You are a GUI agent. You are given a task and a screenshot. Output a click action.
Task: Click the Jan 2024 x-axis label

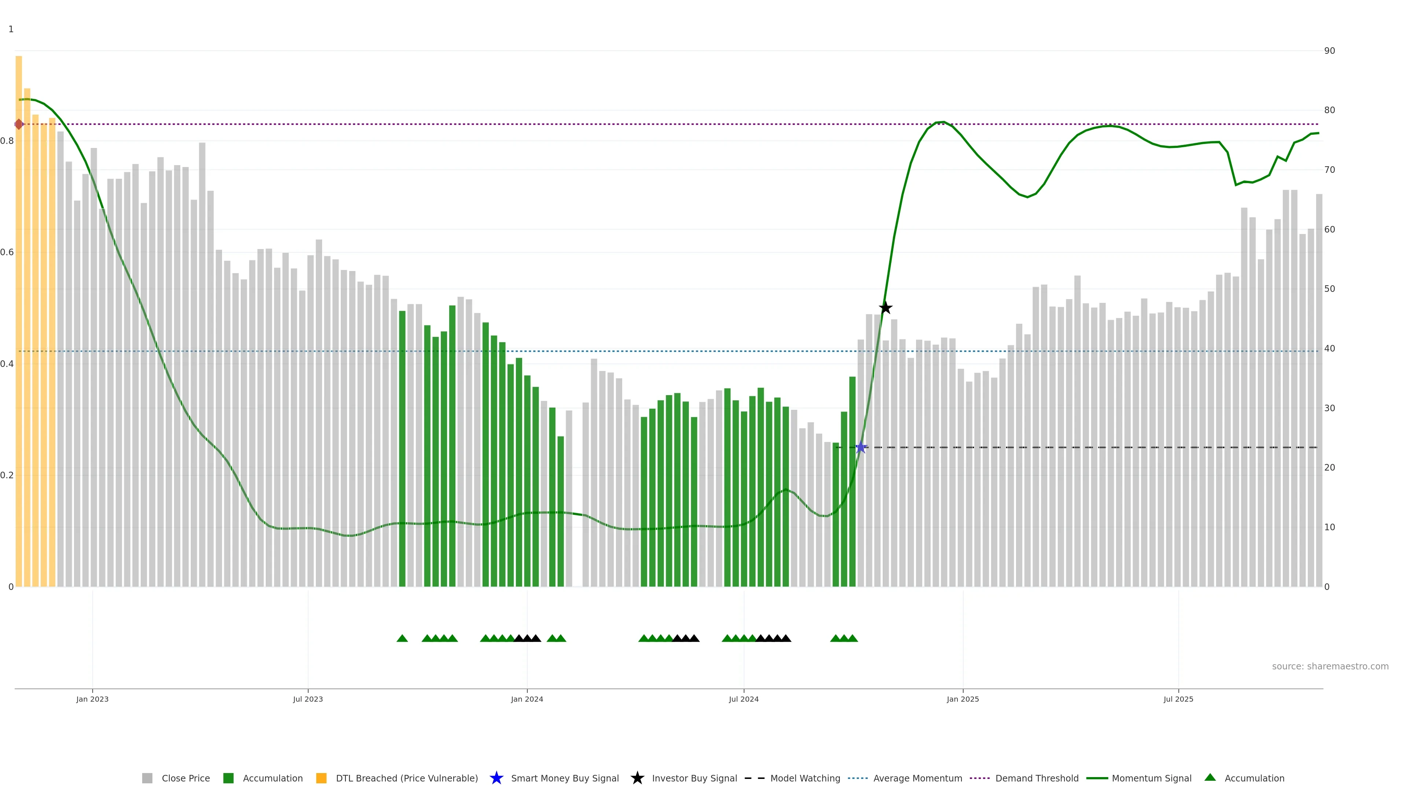pyautogui.click(x=527, y=699)
